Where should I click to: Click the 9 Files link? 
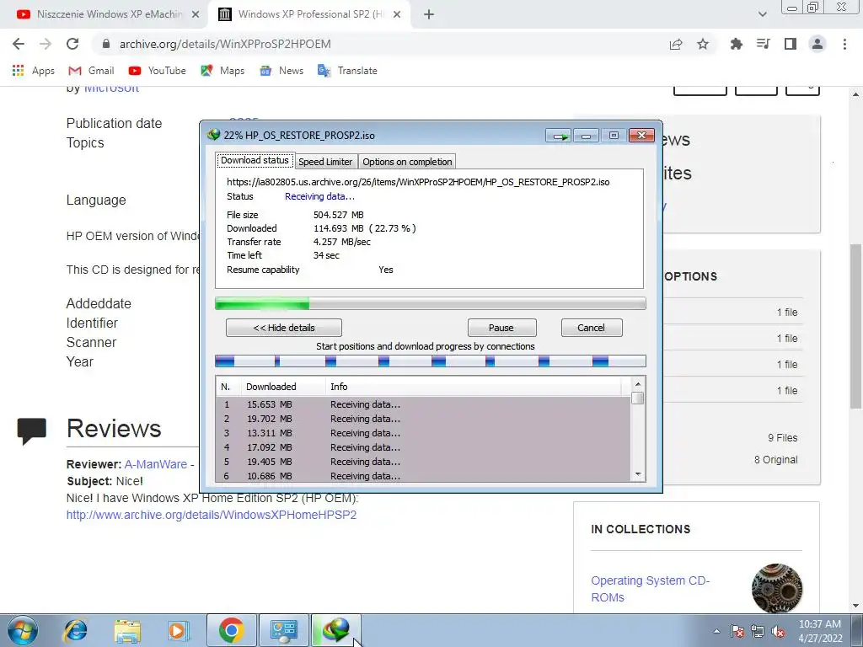point(783,438)
